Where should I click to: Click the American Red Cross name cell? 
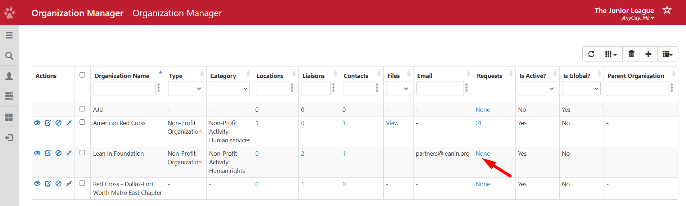pyautogui.click(x=119, y=123)
